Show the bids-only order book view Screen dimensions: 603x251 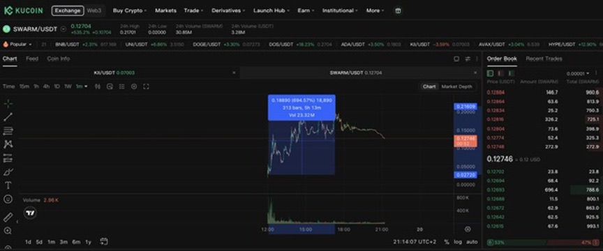[x=511, y=73]
